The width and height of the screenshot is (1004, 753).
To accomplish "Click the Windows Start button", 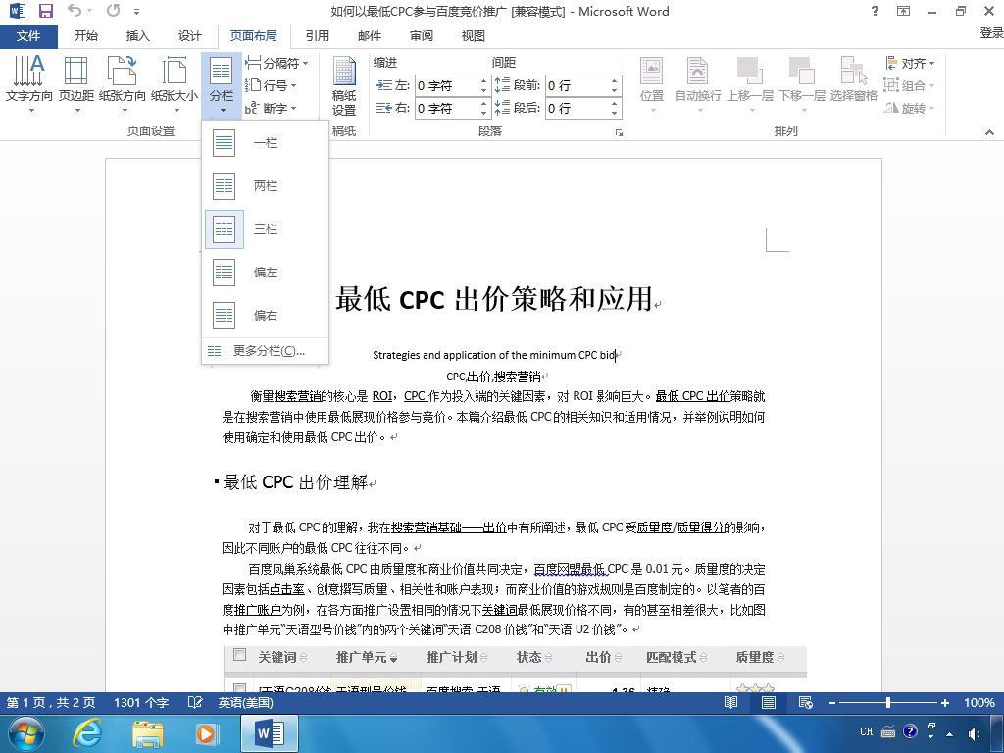I will (25, 733).
